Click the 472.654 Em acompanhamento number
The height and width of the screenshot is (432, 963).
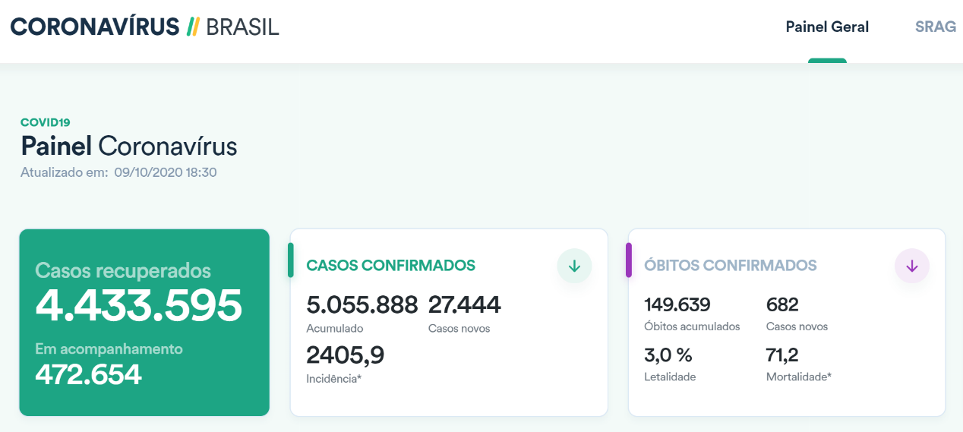(x=88, y=374)
